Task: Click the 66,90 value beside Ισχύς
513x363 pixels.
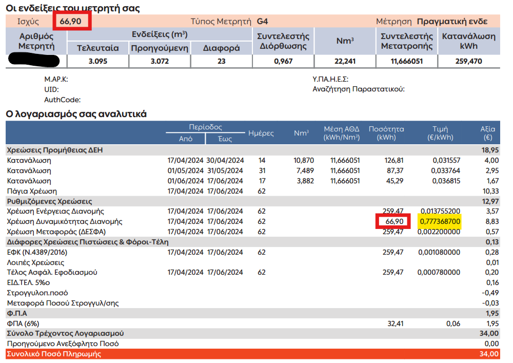Action: 70,21
